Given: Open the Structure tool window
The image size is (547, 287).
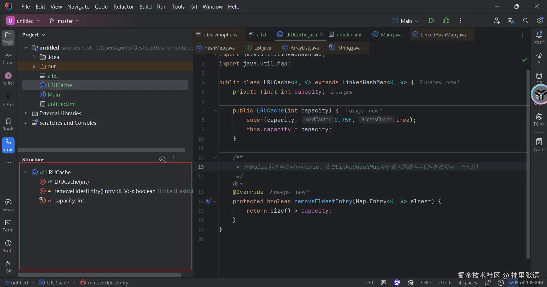Looking at the screenshot, I should (8, 145).
